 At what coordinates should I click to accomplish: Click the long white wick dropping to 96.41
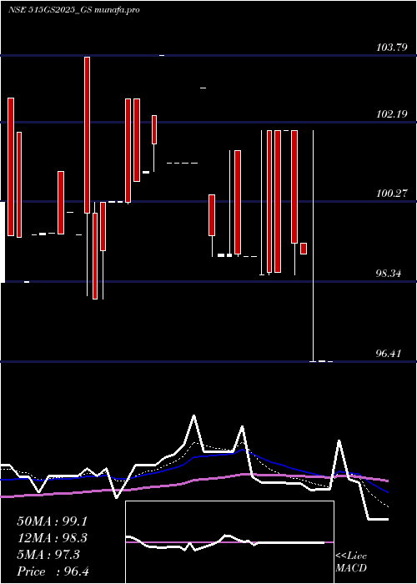[x=313, y=246]
